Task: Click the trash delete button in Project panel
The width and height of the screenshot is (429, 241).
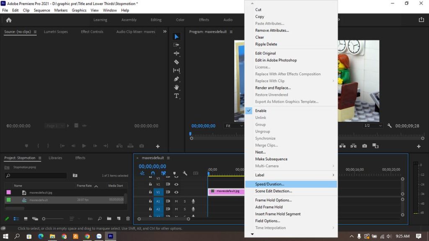Action: click(128, 218)
